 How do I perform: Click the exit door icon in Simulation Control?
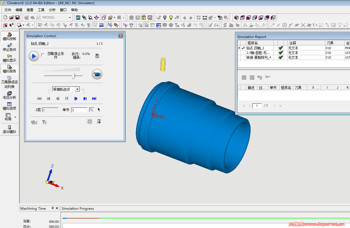click(99, 121)
